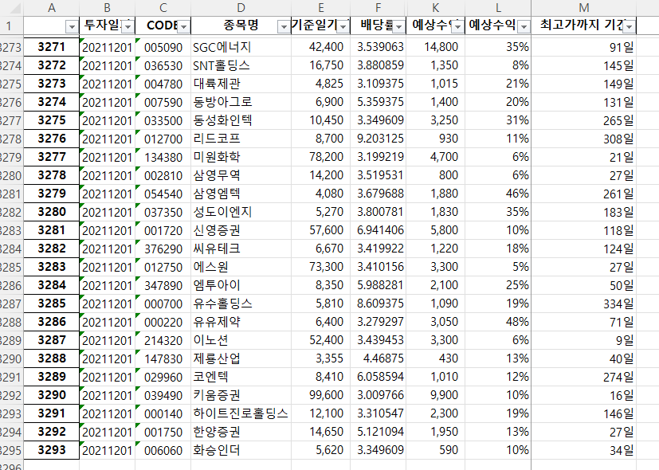Click cell 미원화학

(x=241, y=157)
